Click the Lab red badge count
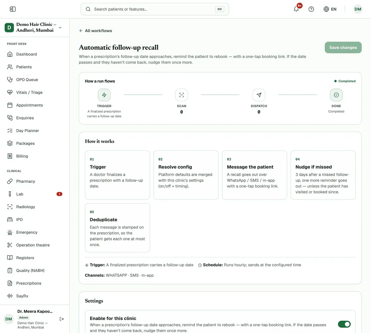 tap(59, 194)
